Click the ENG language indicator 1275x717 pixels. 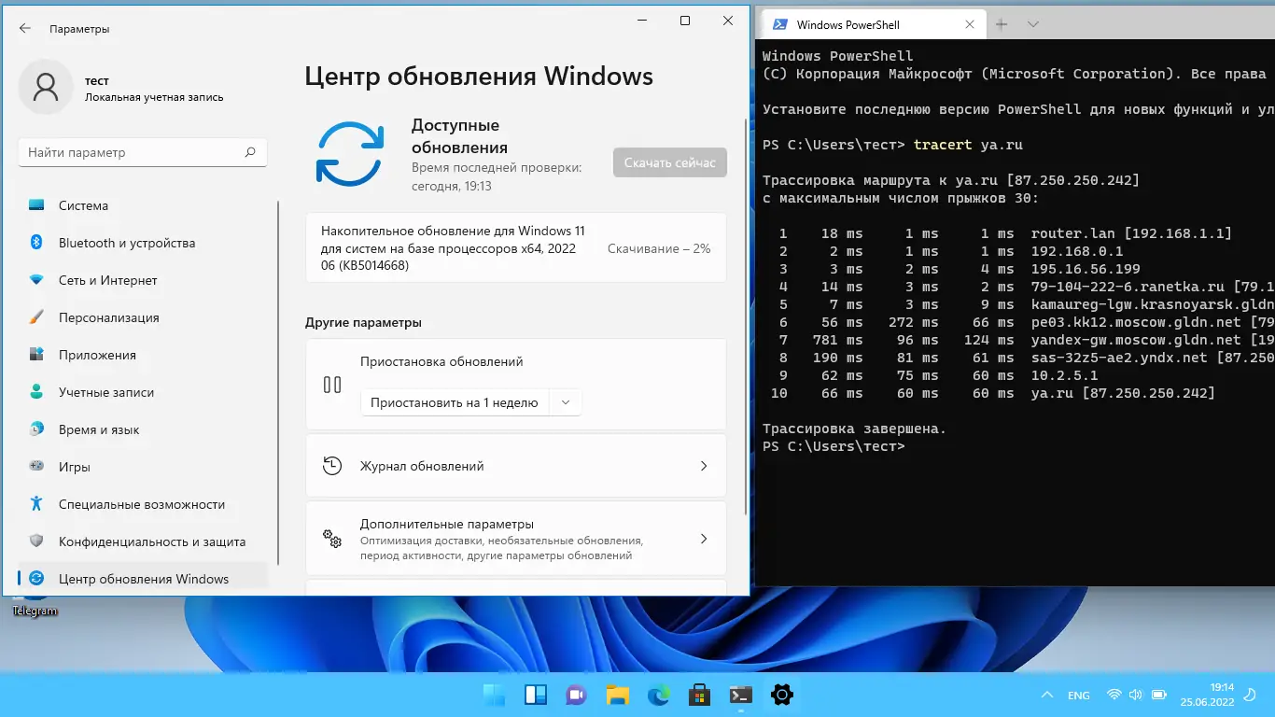pyautogui.click(x=1079, y=696)
